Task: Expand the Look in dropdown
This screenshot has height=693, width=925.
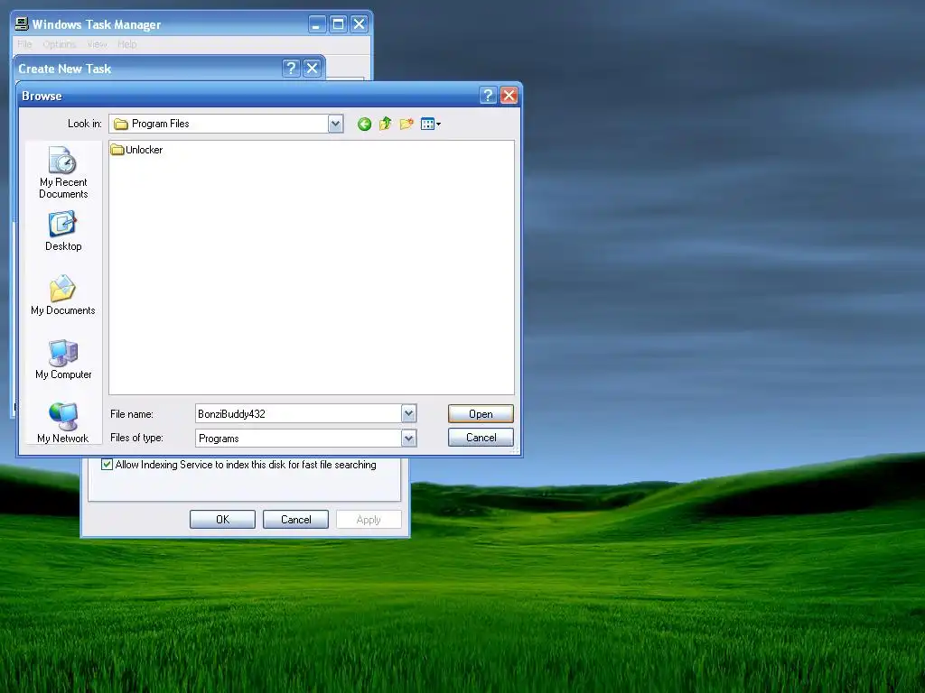Action: click(x=336, y=124)
